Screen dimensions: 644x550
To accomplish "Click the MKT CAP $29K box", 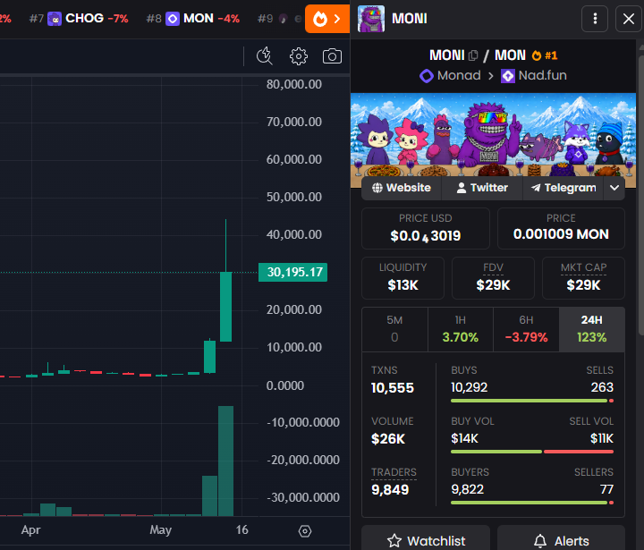I will tap(583, 278).
